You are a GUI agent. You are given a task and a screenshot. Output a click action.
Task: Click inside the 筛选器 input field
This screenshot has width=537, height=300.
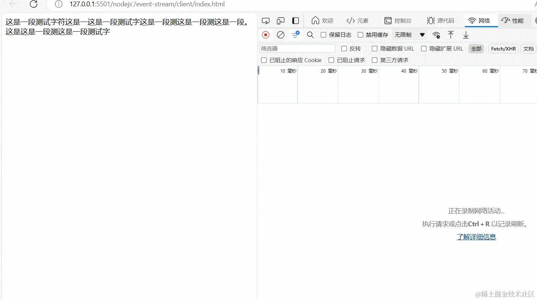coord(296,48)
